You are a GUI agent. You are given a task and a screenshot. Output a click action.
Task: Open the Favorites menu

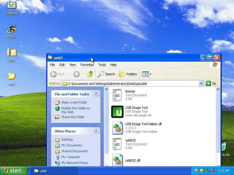click(x=87, y=65)
